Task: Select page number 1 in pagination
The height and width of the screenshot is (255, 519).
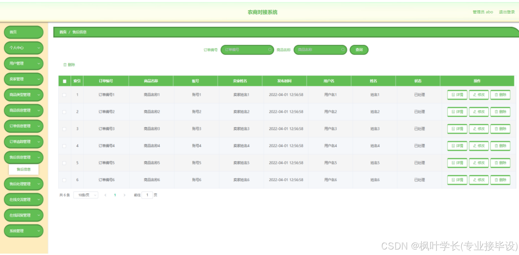Action: [x=115, y=195]
